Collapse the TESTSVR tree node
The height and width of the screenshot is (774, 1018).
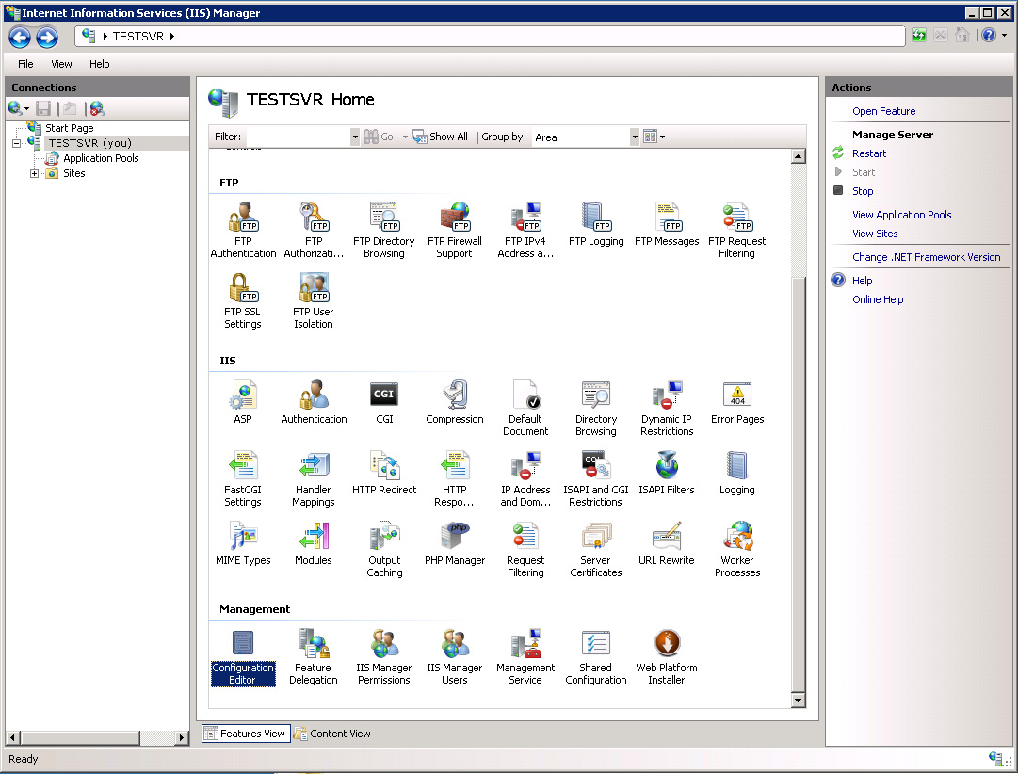tap(16, 143)
